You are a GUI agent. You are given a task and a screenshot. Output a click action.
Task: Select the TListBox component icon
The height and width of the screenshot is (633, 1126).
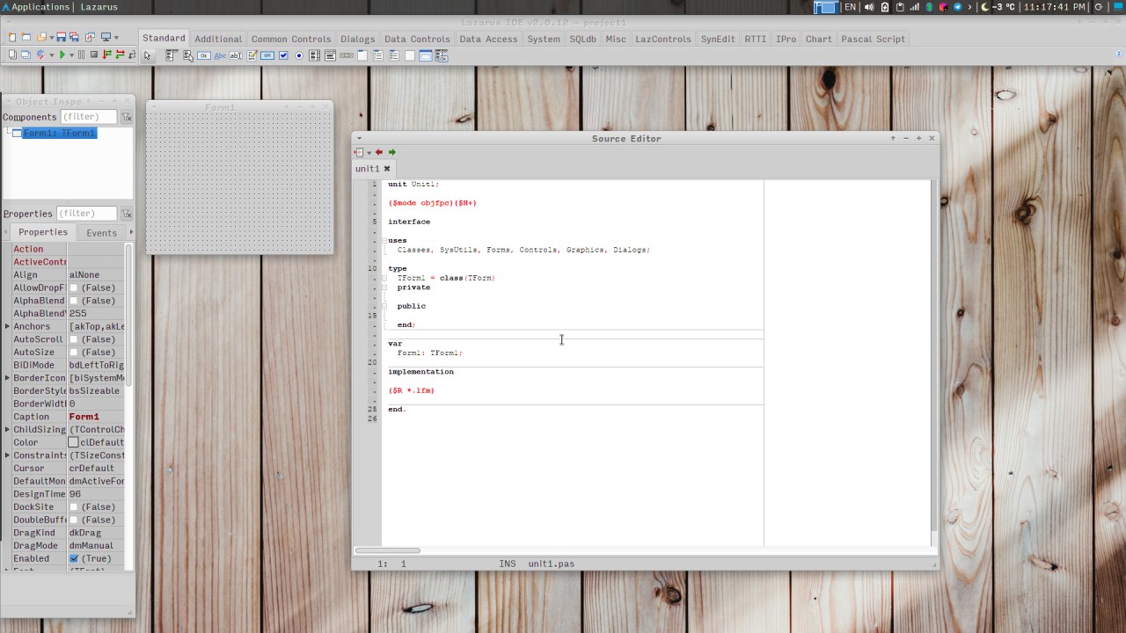(315, 55)
